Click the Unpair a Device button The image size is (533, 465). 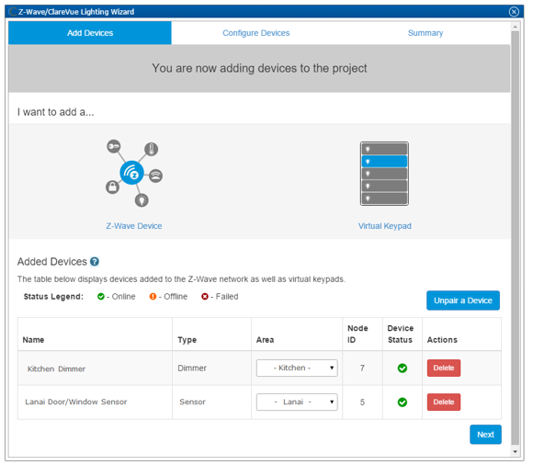pyautogui.click(x=463, y=301)
